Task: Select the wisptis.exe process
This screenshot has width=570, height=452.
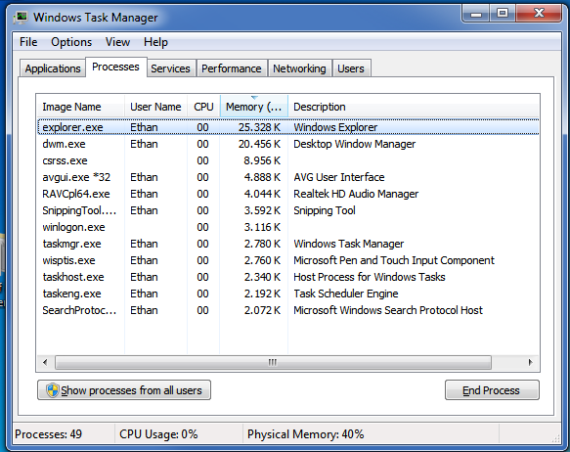Action: 287,260
